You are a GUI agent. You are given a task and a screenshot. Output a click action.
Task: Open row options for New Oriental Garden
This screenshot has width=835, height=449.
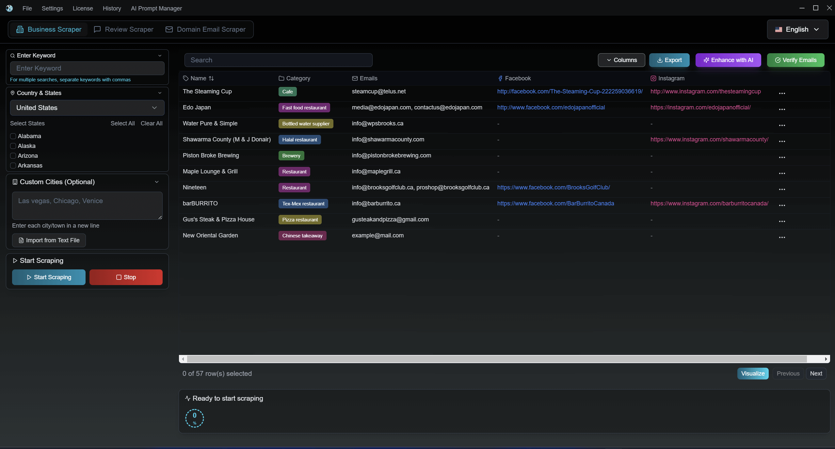pos(782,237)
